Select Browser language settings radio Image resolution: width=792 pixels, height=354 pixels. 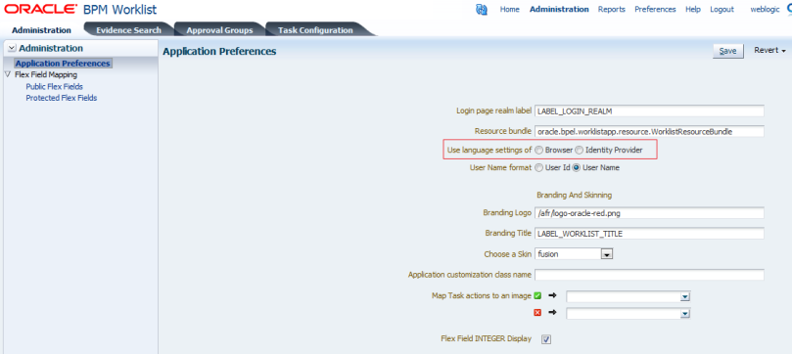(539, 150)
